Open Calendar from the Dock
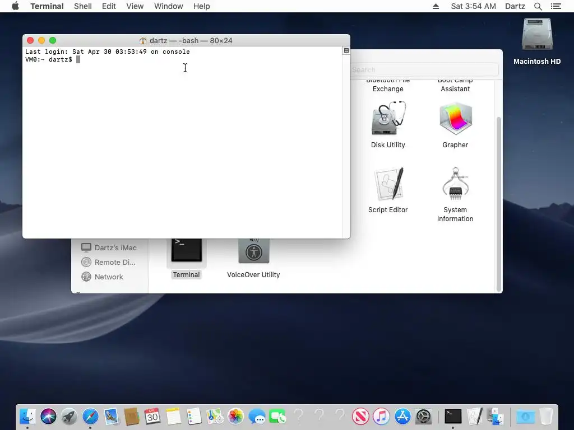This screenshot has height=430, width=574. tap(152, 417)
